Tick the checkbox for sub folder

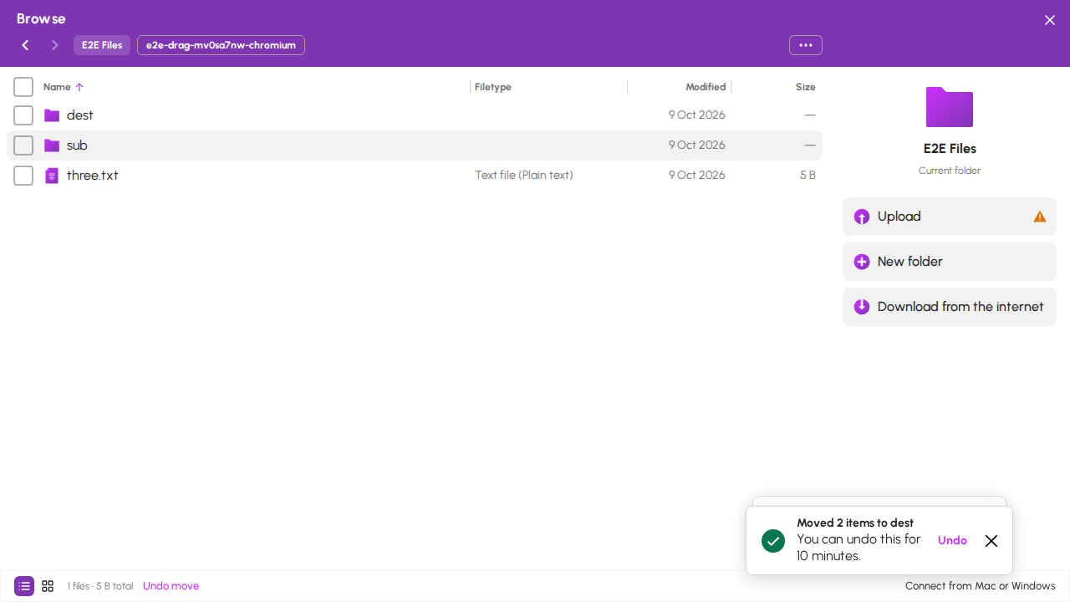23,145
